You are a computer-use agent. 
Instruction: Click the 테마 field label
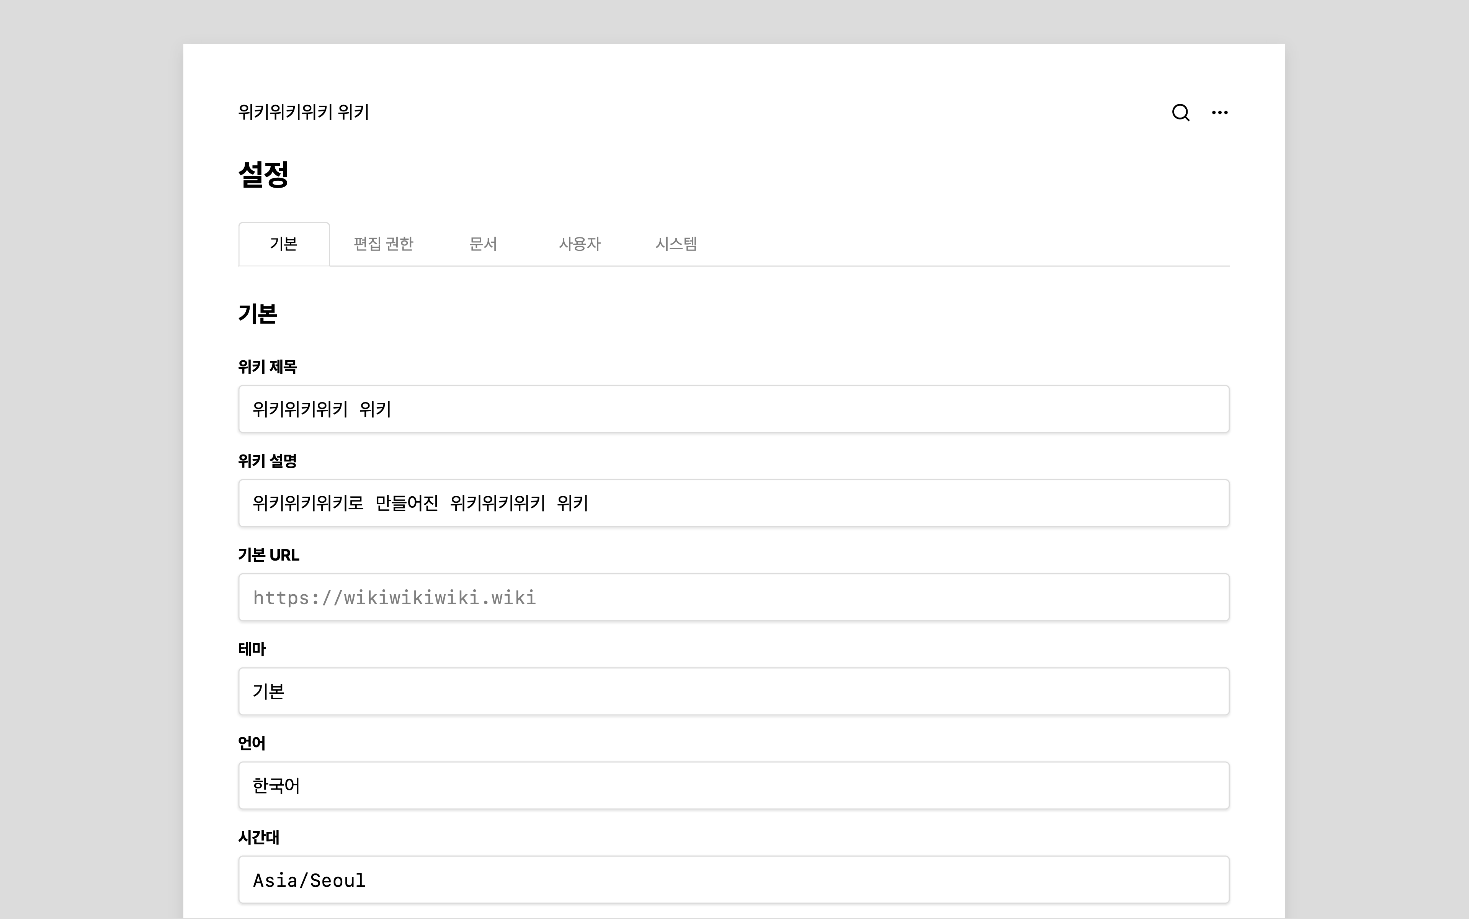(x=252, y=650)
